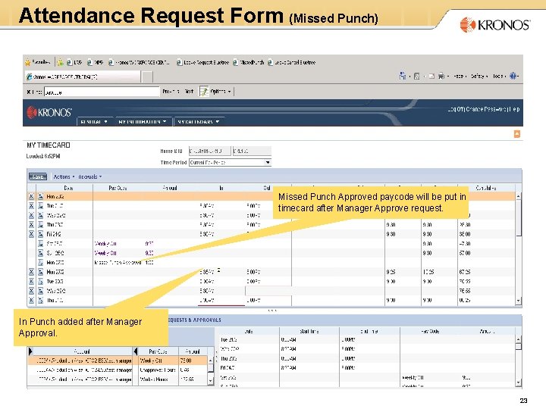Screen dimensions: 546x409
Task: Click the Date column header in timecard
Action: click(x=68, y=188)
